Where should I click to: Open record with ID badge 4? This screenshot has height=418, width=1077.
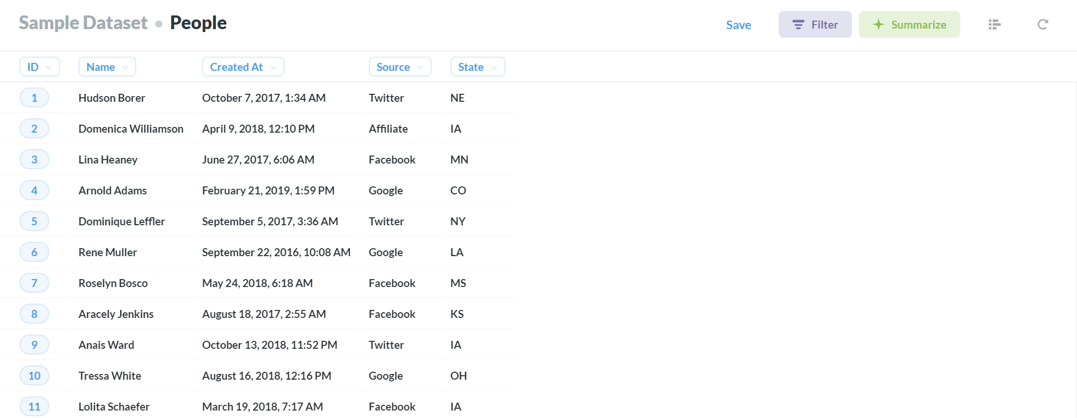tap(34, 190)
